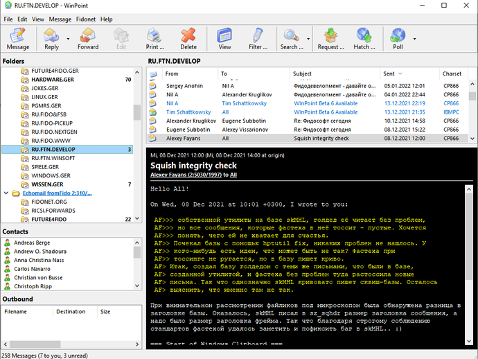
Task: Open the Fidonet menu
Action: [86, 19]
